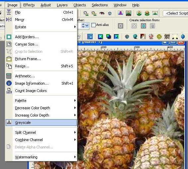Click the Resize icon in menu
Image resolution: width=188 pixels, height=169 pixels.
(9, 66)
